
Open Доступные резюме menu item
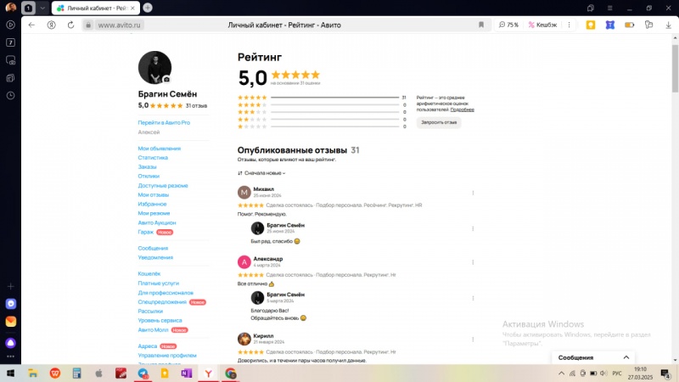pos(163,185)
